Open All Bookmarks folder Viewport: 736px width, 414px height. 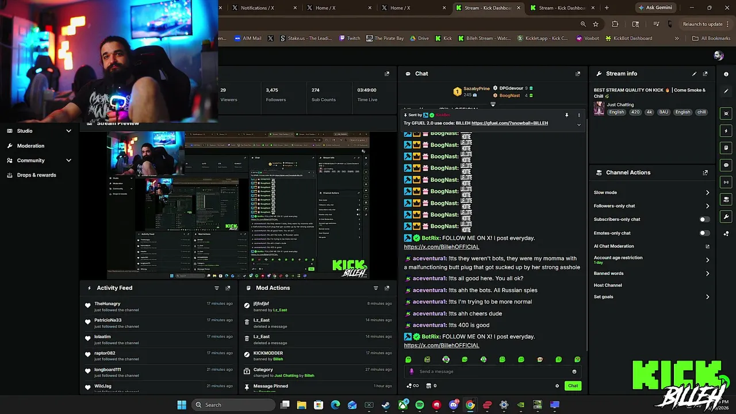coord(711,39)
